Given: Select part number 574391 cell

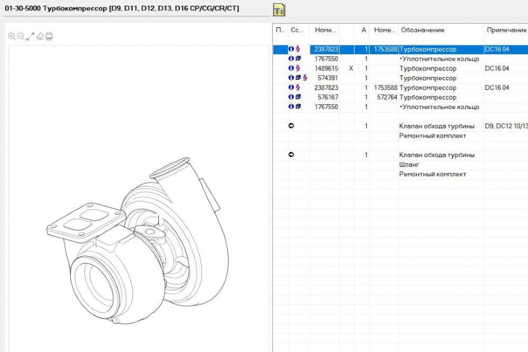Looking at the screenshot, I should [x=327, y=78].
